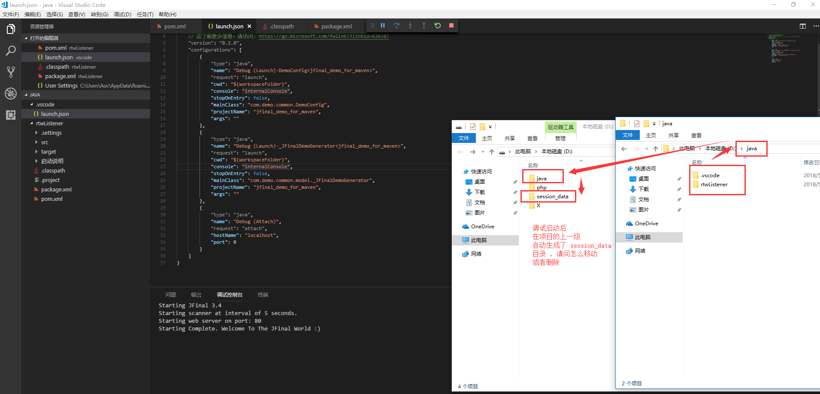Collapse the JAVA workspace section
820x394 pixels.
point(26,95)
